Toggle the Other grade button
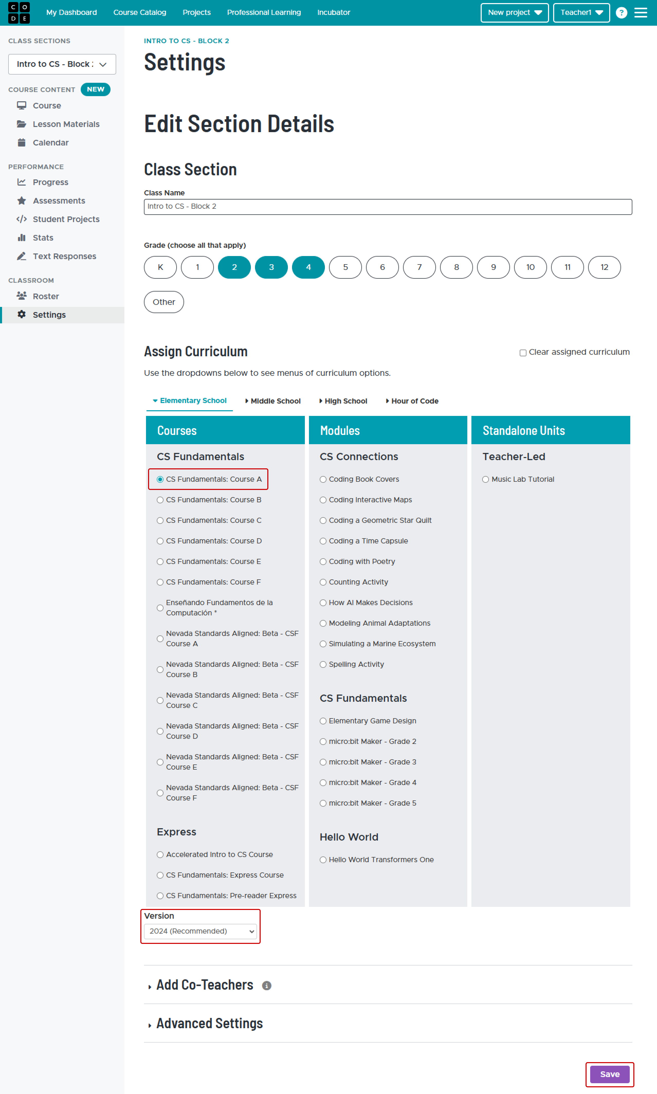657x1094 pixels. tap(164, 302)
